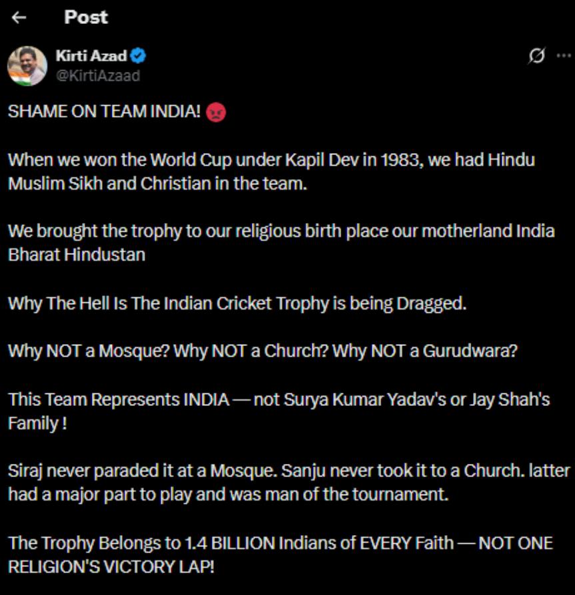Viewport: 575px width, 595px height.
Task: Click the angry red face emoji
Action: point(217,112)
